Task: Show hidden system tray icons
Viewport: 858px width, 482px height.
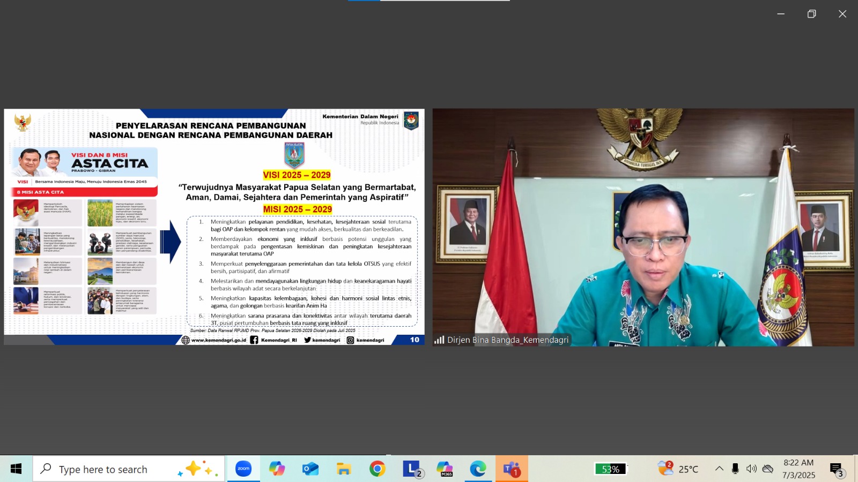Action: (x=719, y=469)
